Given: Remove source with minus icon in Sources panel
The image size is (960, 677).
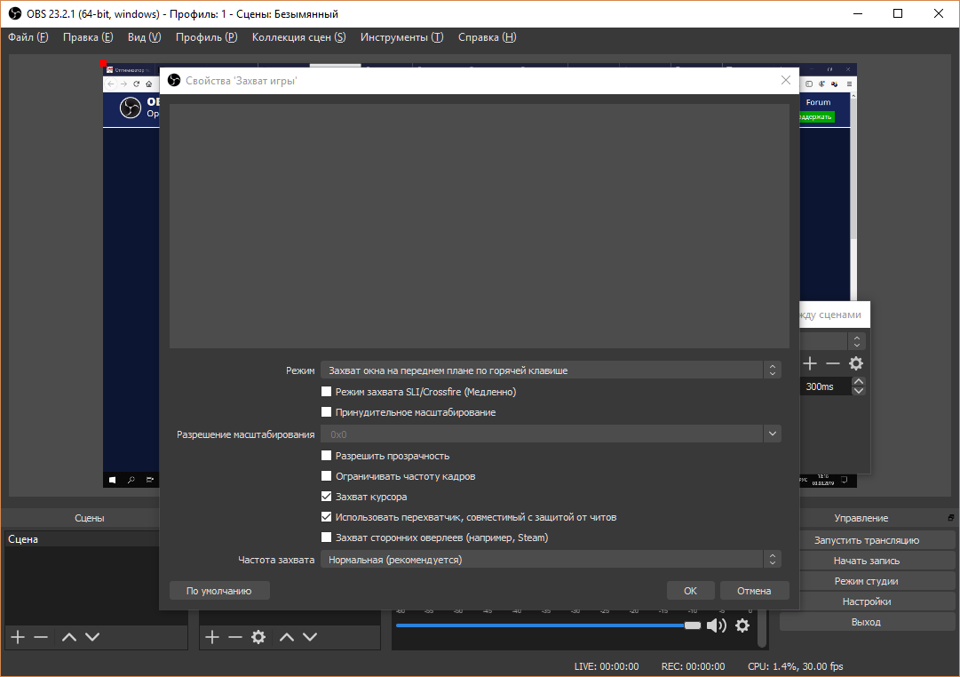Looking at the screenshot, I should (x=235, y=637).
